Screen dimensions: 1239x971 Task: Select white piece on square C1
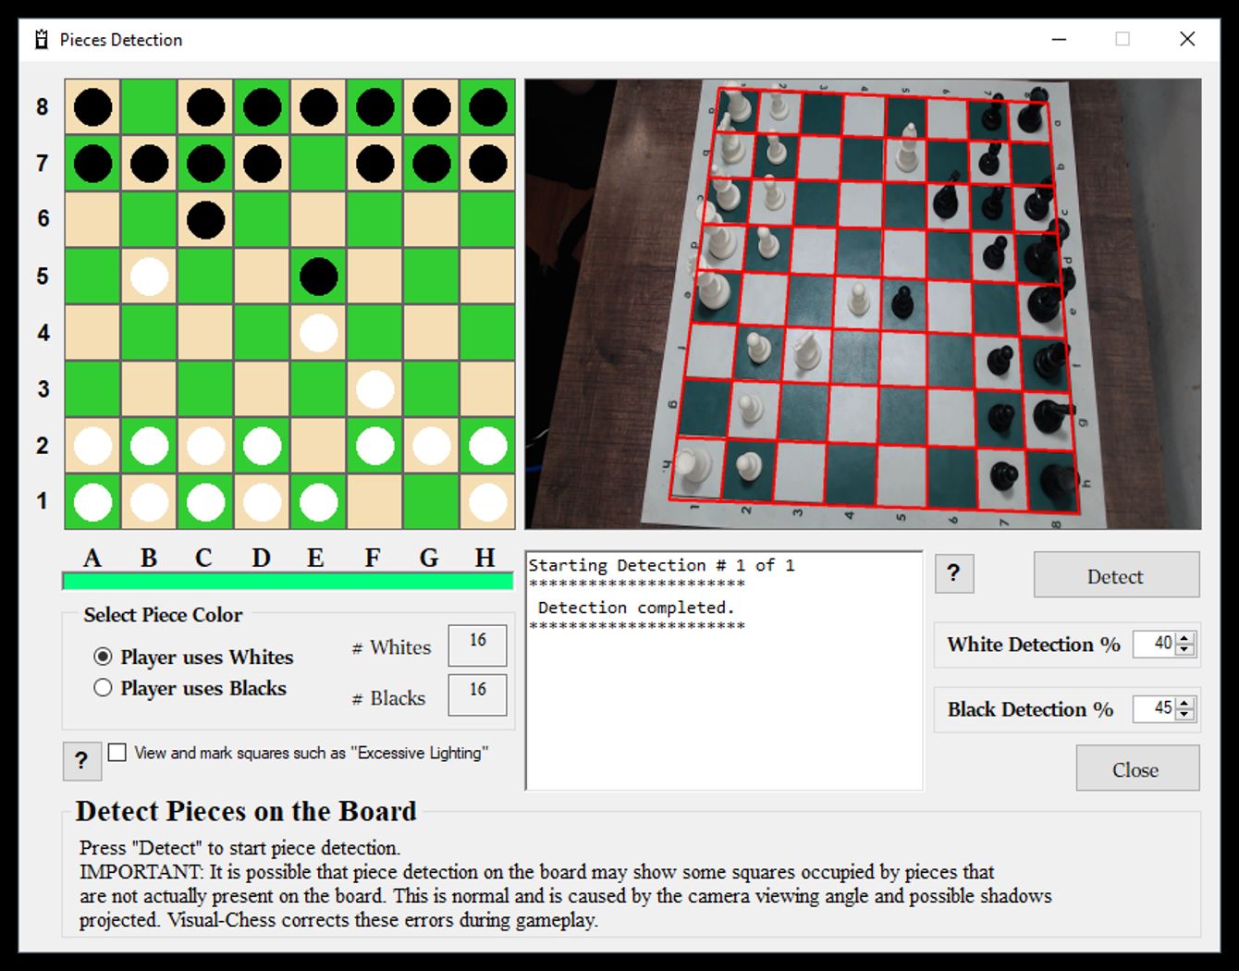205,502
